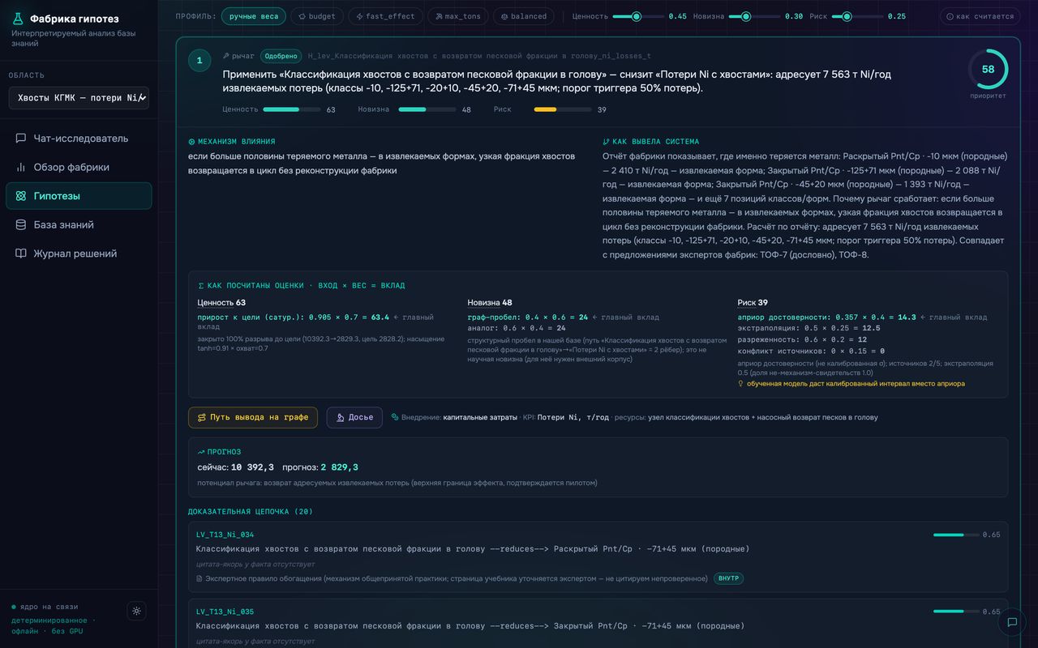Viewport: 1038px width, 648px height.
Task: Click the База знаний database icon
Action: pyautogui.click(x=21, y=224)
